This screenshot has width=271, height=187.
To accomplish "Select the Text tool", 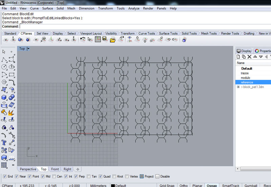I will coord(4,143).
